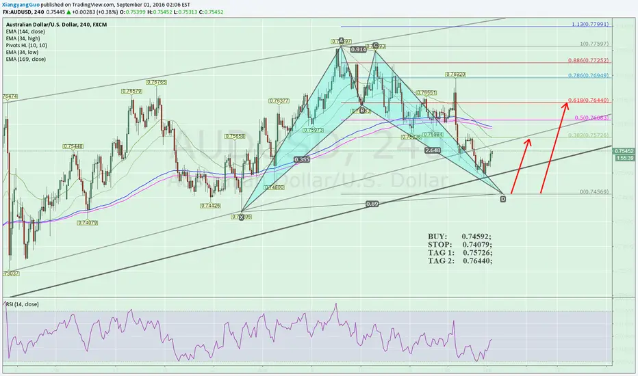This screenshot has height=376, width=638.
Task: Select the EMA (34, high) indicator legend
Action: pyautogui.click(x=23, y=38)
